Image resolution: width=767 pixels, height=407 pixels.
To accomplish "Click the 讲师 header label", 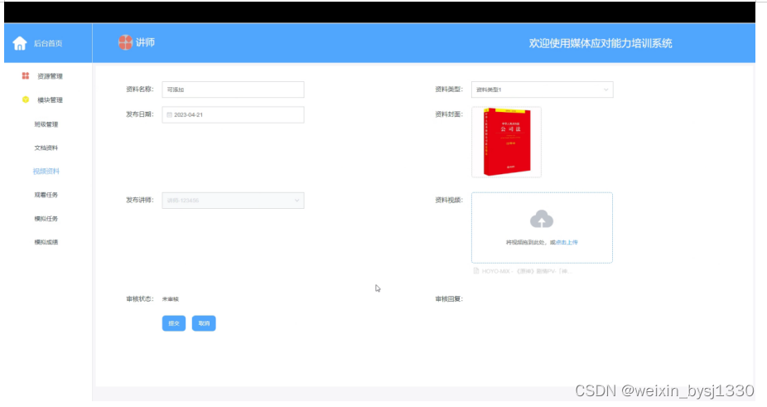I will (145, 42).
